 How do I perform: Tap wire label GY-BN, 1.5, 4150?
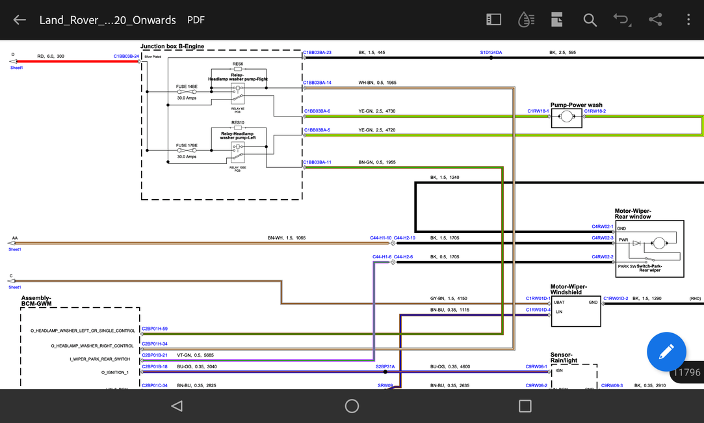point(449,299)
